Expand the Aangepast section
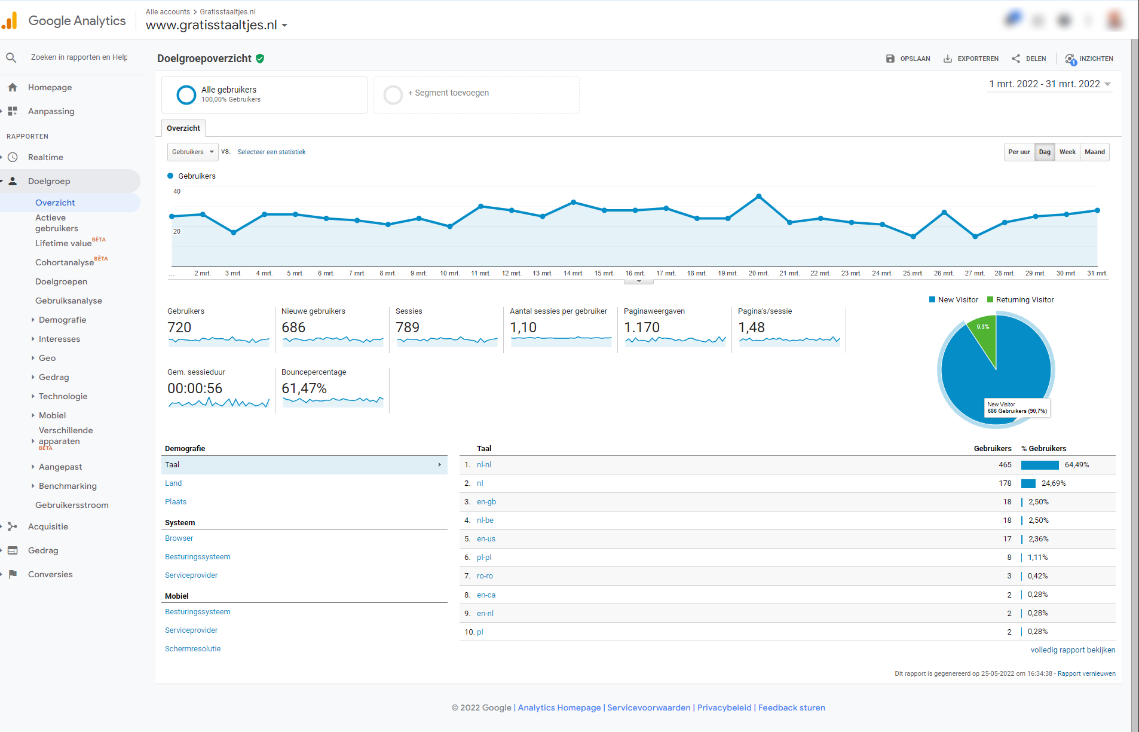The width and height of the screenshot is (1139, 732). 33,467
